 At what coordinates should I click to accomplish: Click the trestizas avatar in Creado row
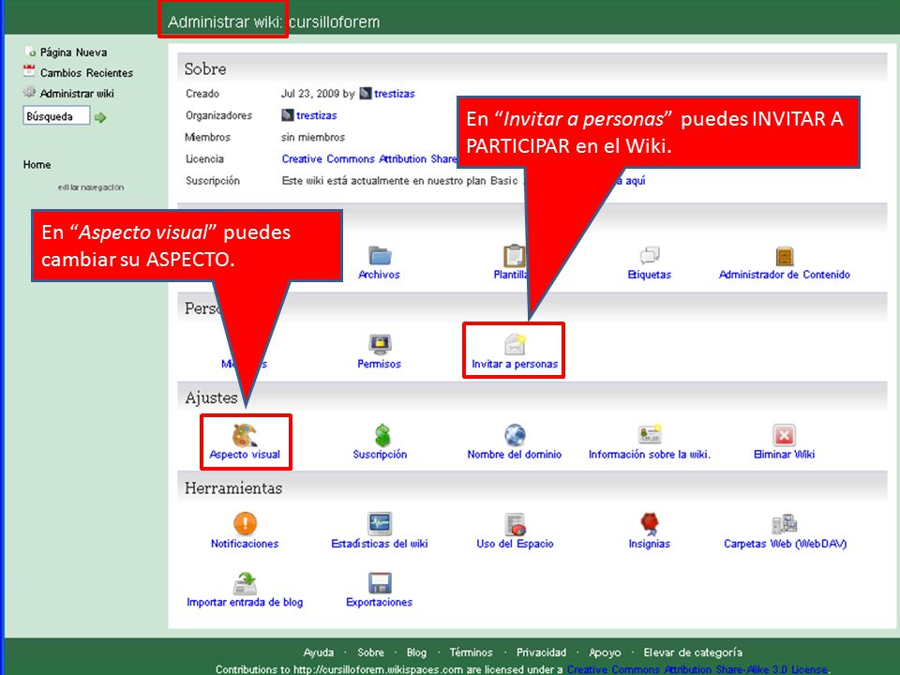(x=365, y=94)
